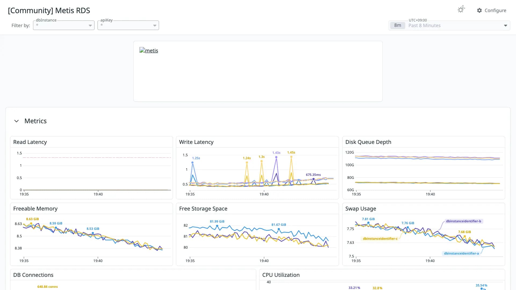Screen dimensions: 516x290
Task: Click the 1.43s peak marker in Write Latency
Action: pyautogui.click(x=276, y=157)
